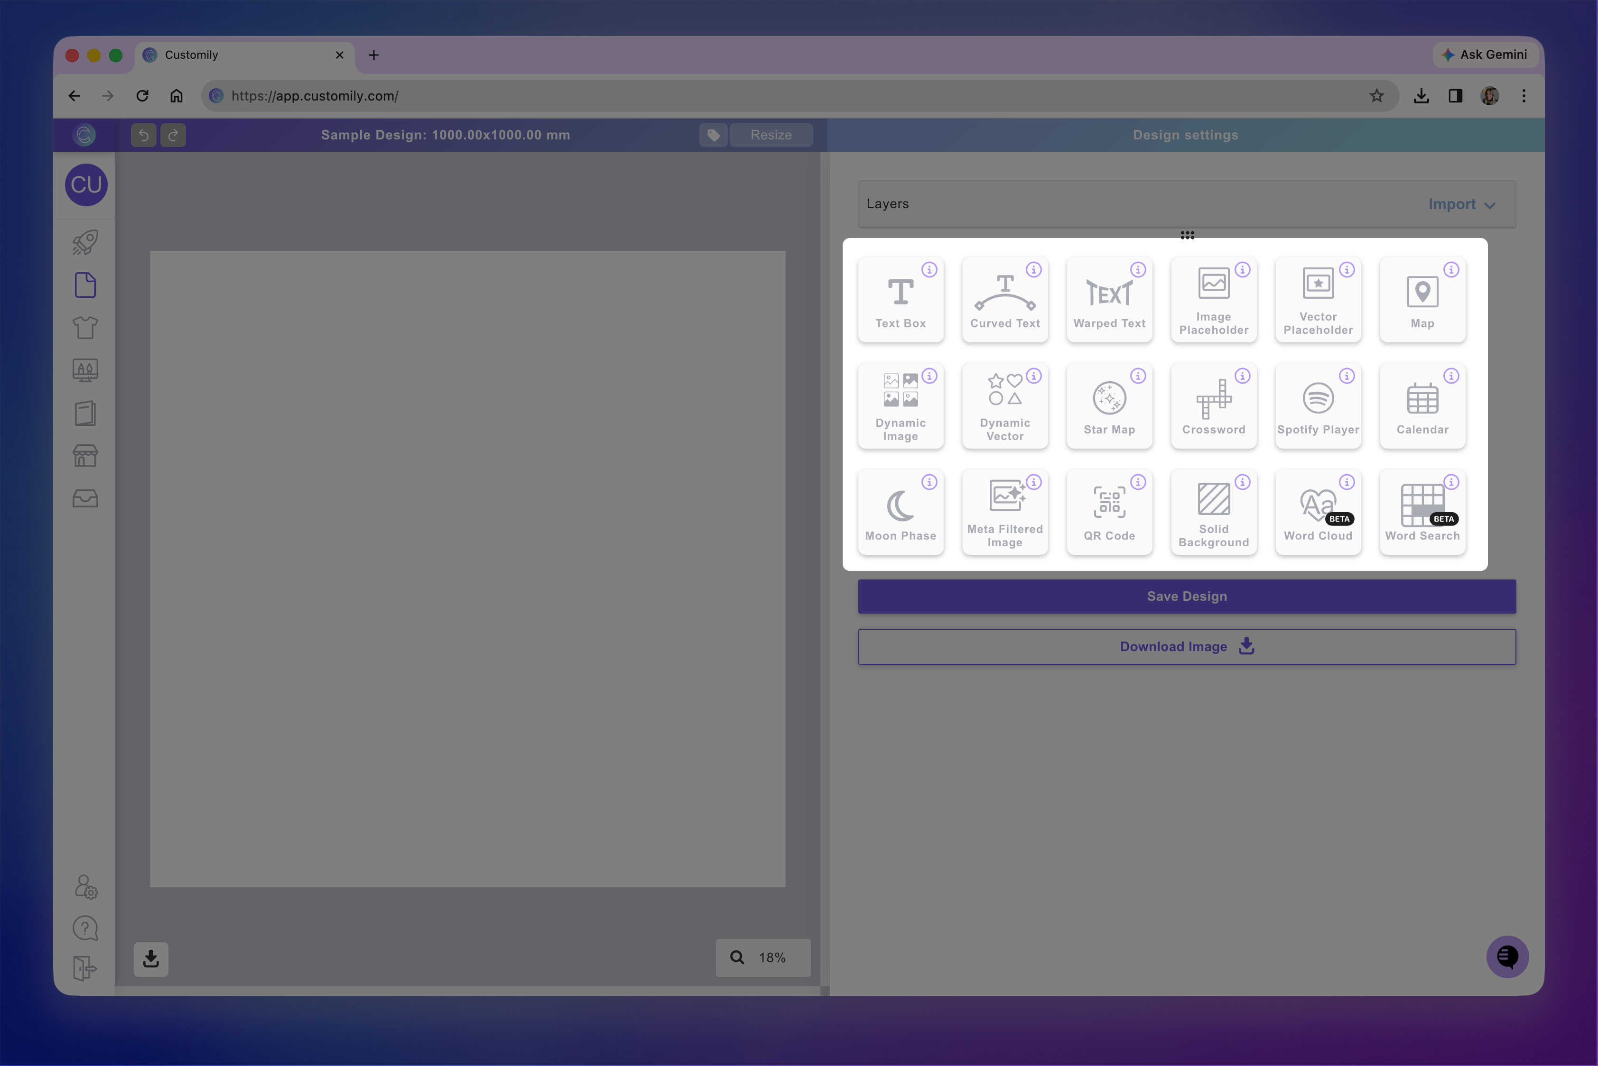Show info for Map element
The image size is (1598, 1066).
point(1451,270)
